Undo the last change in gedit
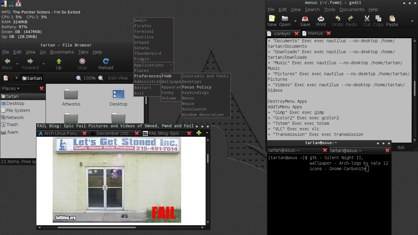Image resolution: width=418 pixels, height=235 pixels. [x=338, y=21]
